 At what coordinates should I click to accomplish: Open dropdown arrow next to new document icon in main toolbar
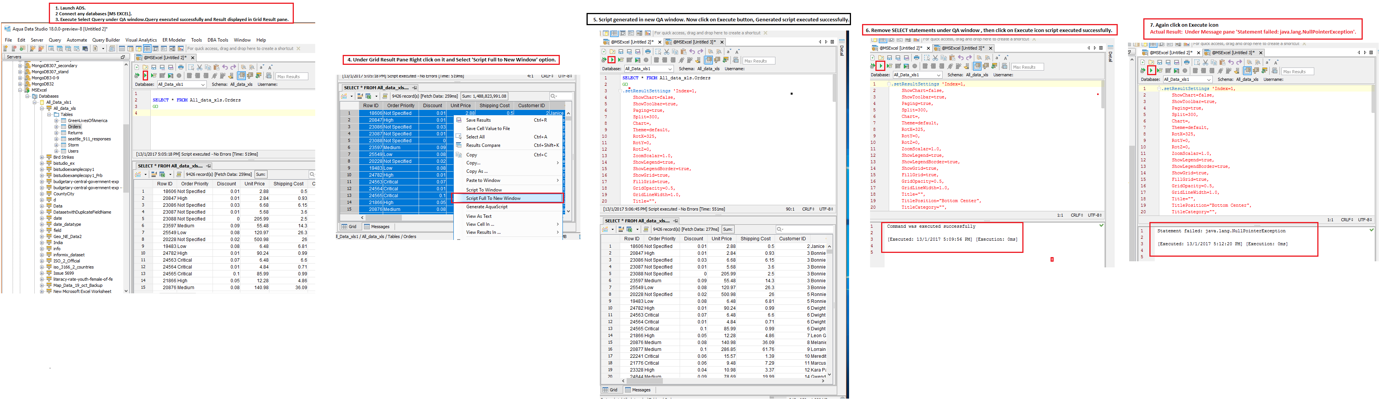103,48
